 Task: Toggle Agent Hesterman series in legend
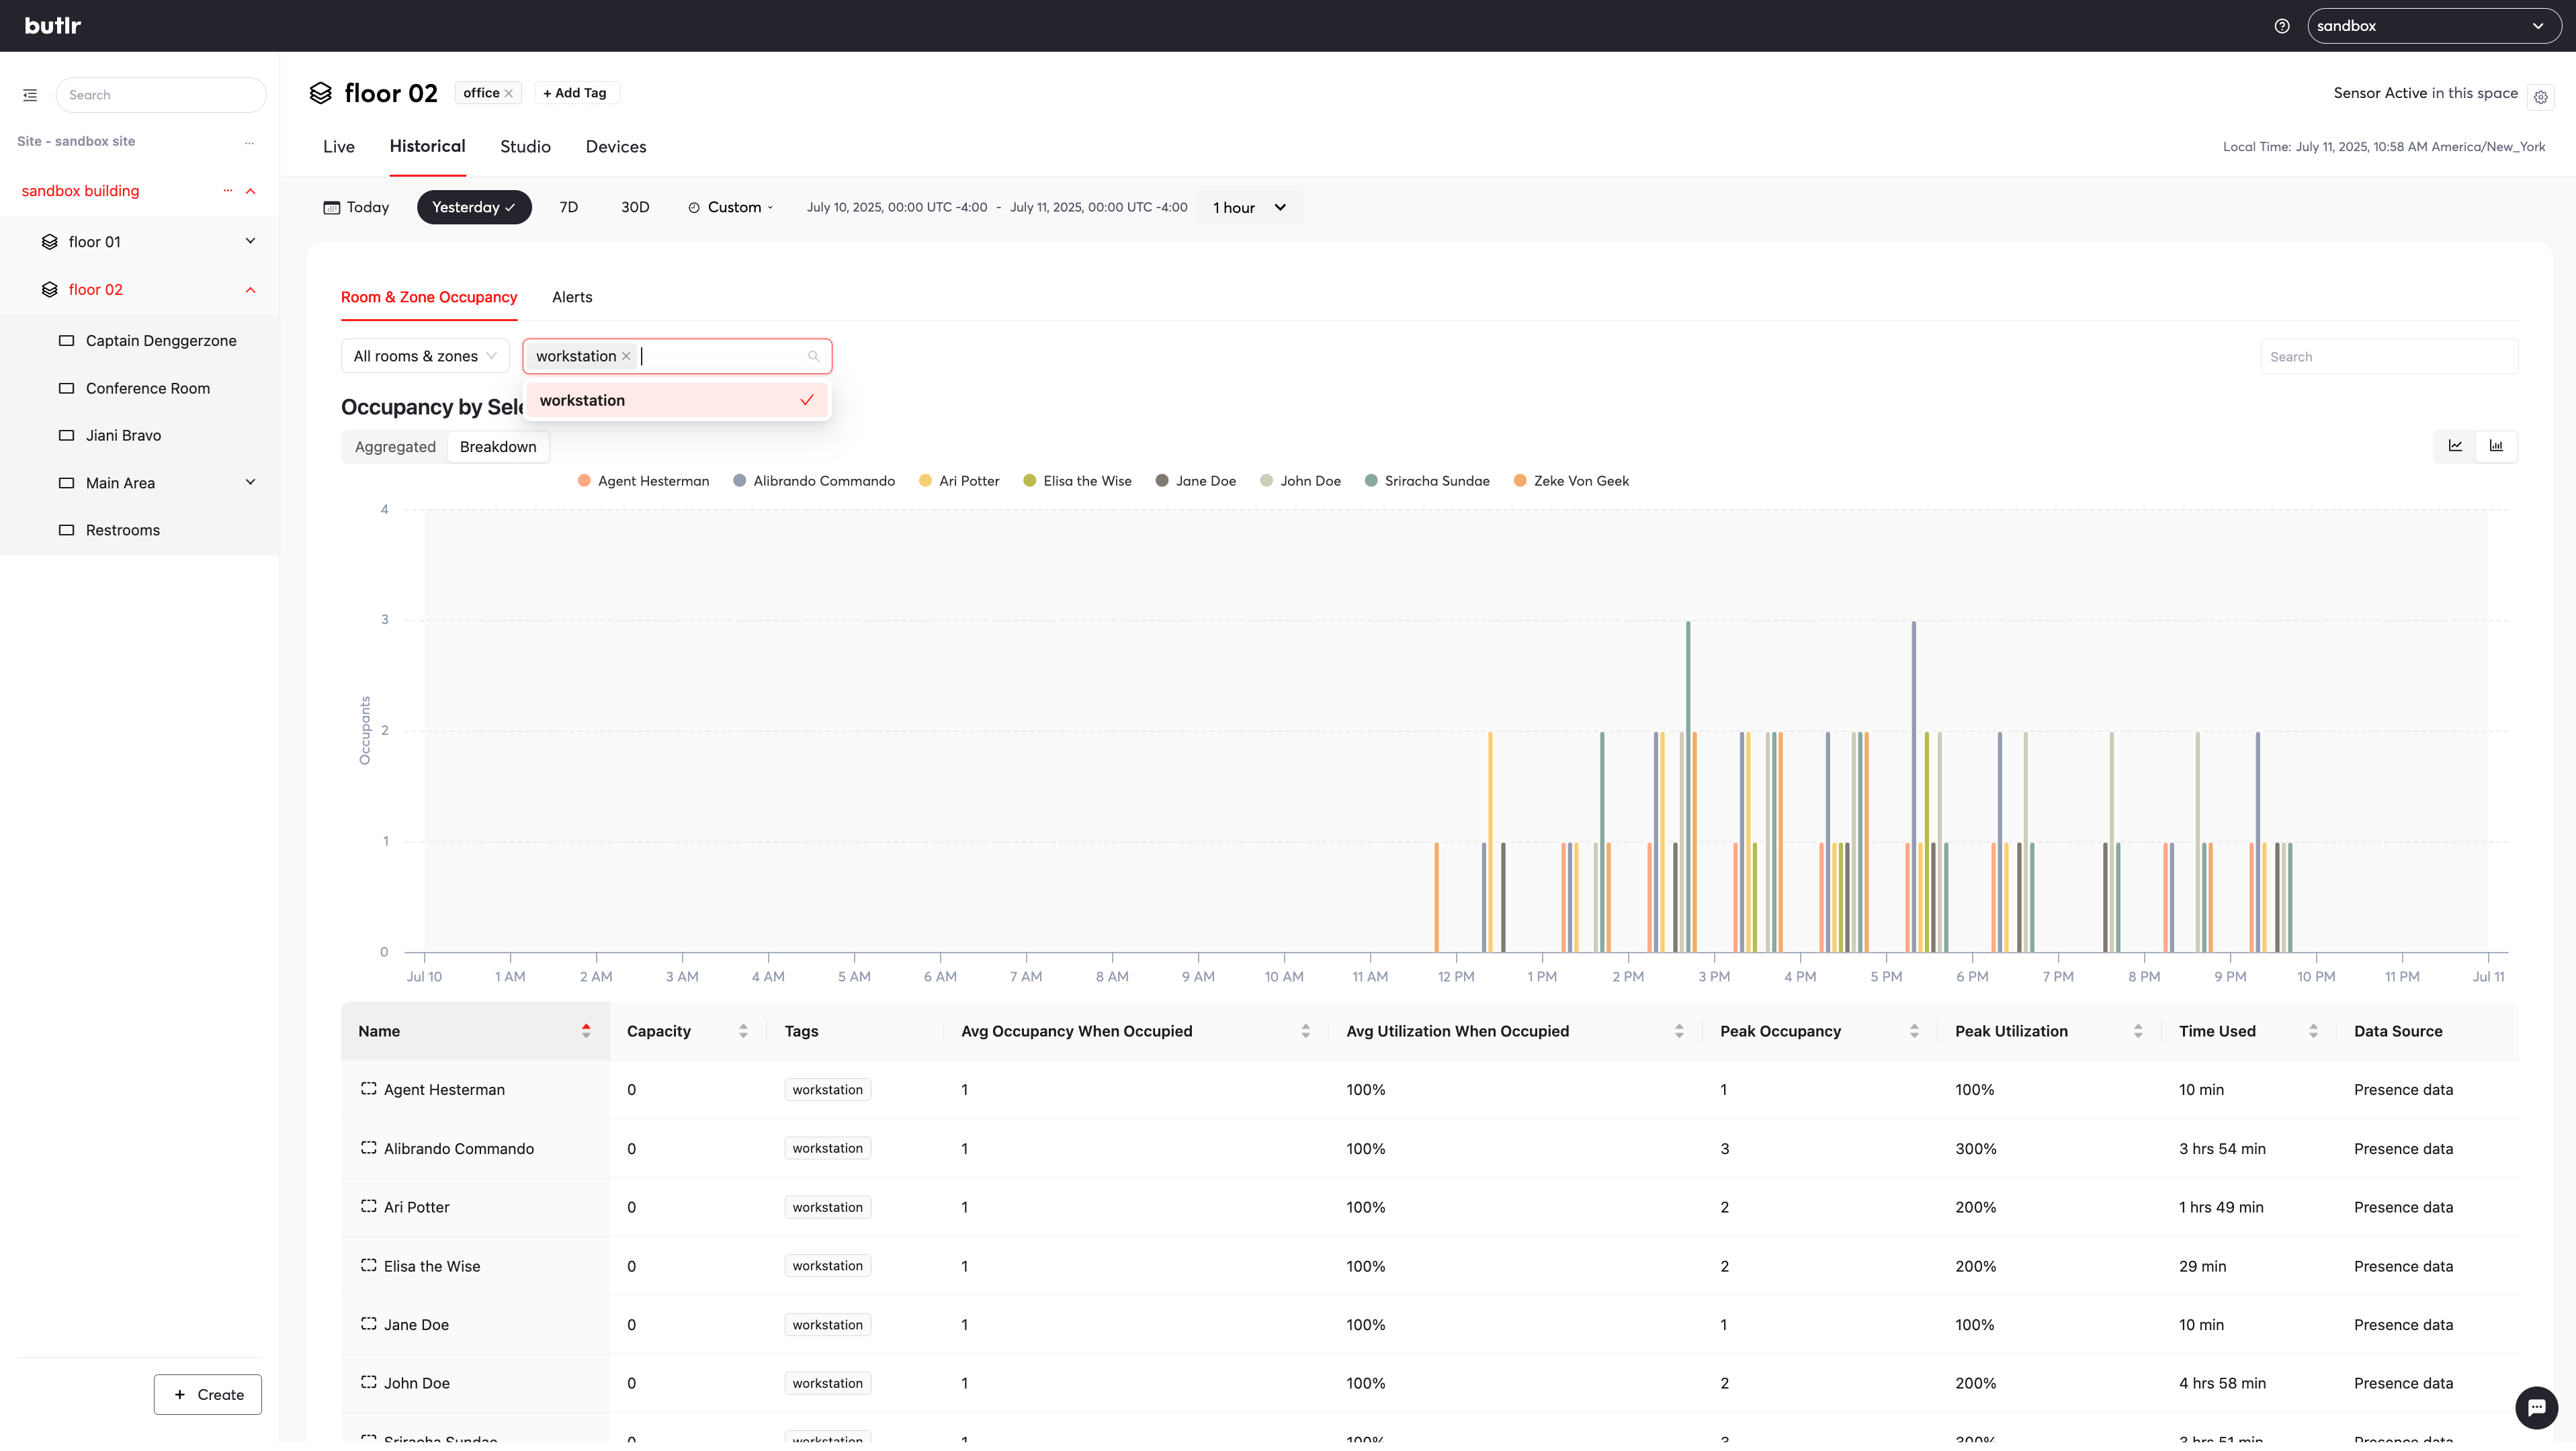(644, 481)
